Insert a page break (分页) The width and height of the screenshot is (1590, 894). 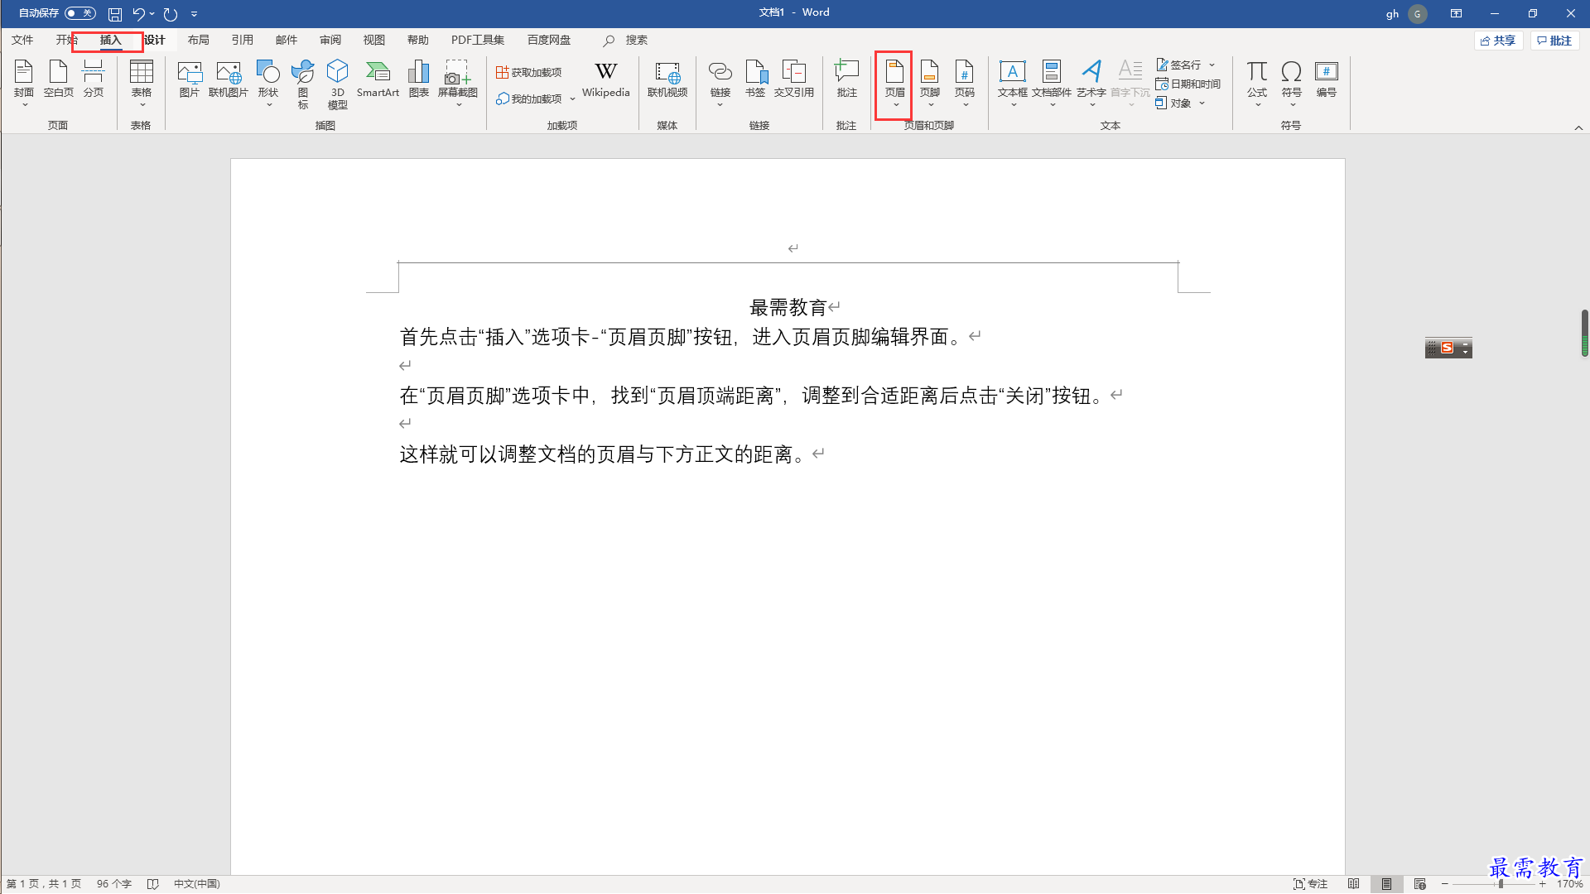click(94, 79)
